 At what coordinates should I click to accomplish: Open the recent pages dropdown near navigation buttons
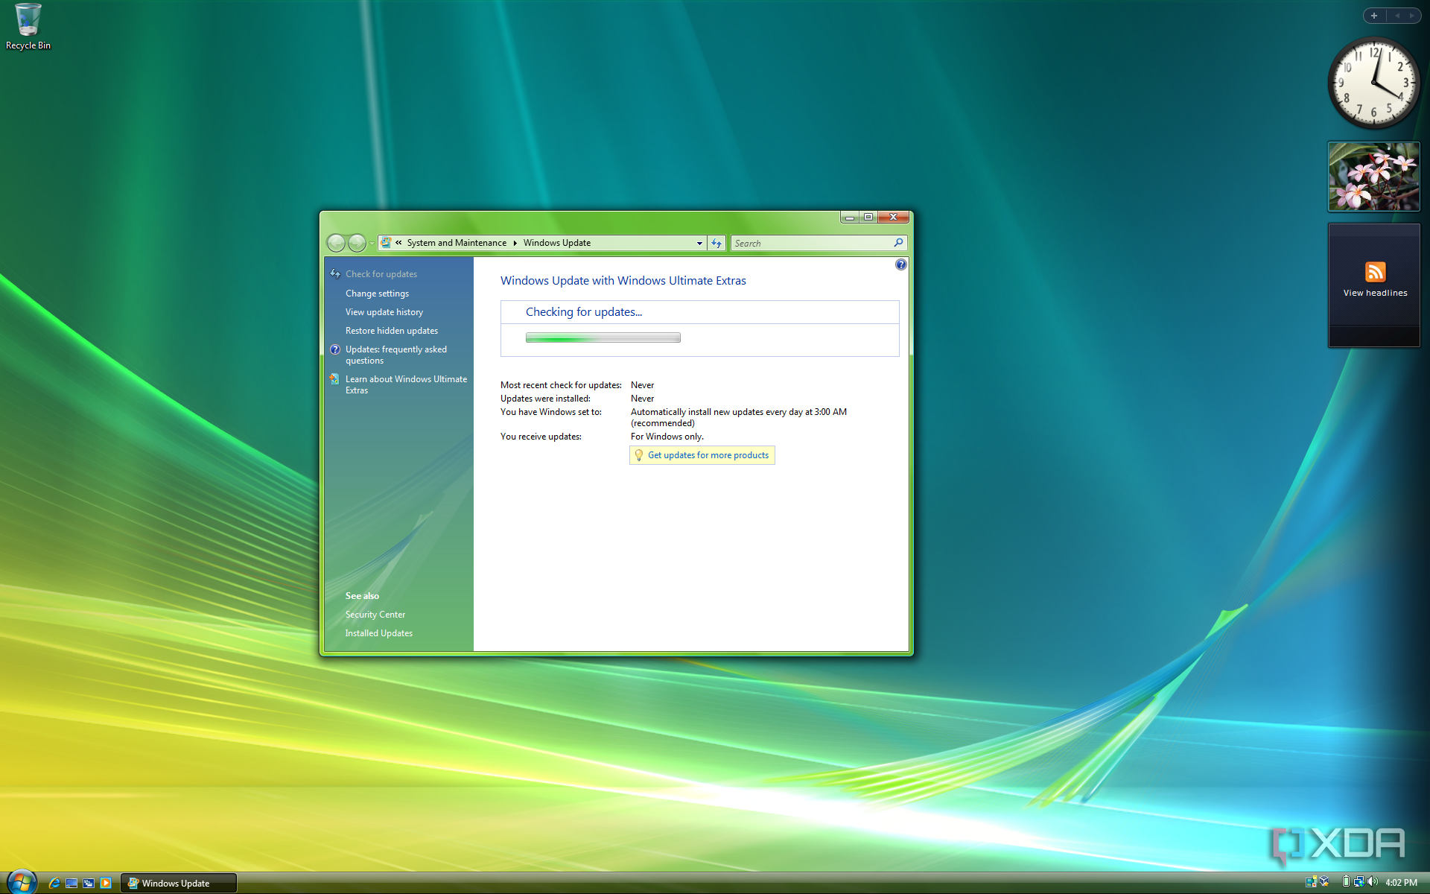(372, 243)
